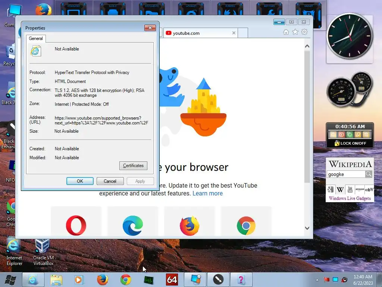Select Internet Explorer desktop shortcut
The width and height of the screenshot is (382, 287).
point(14,251)
